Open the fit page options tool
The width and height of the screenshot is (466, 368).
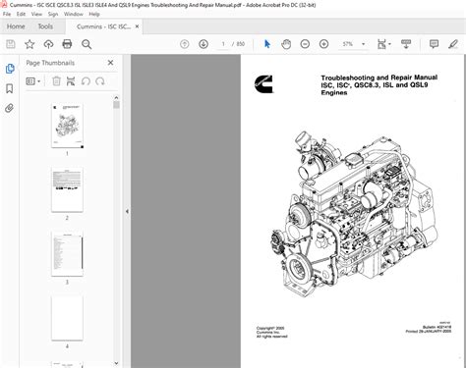[x=383, y=44]
